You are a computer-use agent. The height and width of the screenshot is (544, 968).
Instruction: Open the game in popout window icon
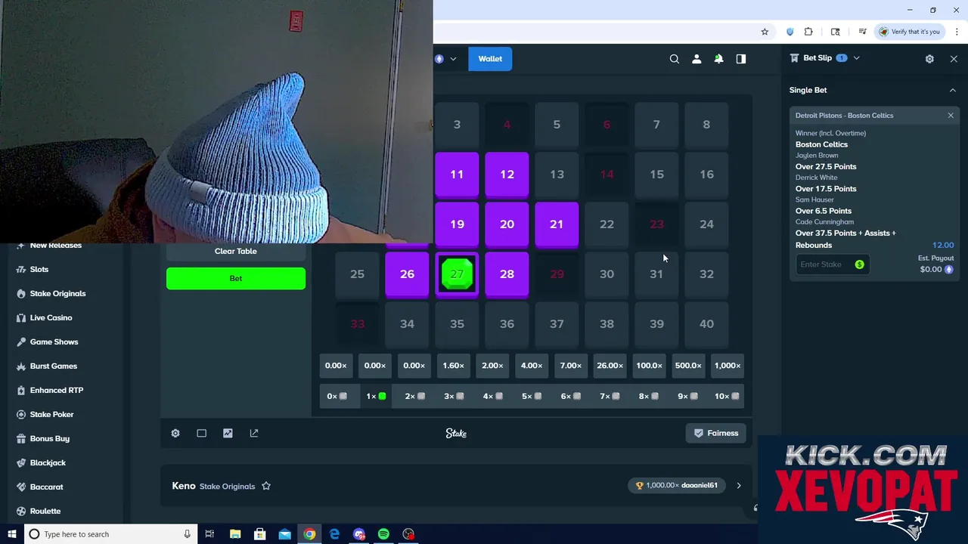(x=254, y=433)
